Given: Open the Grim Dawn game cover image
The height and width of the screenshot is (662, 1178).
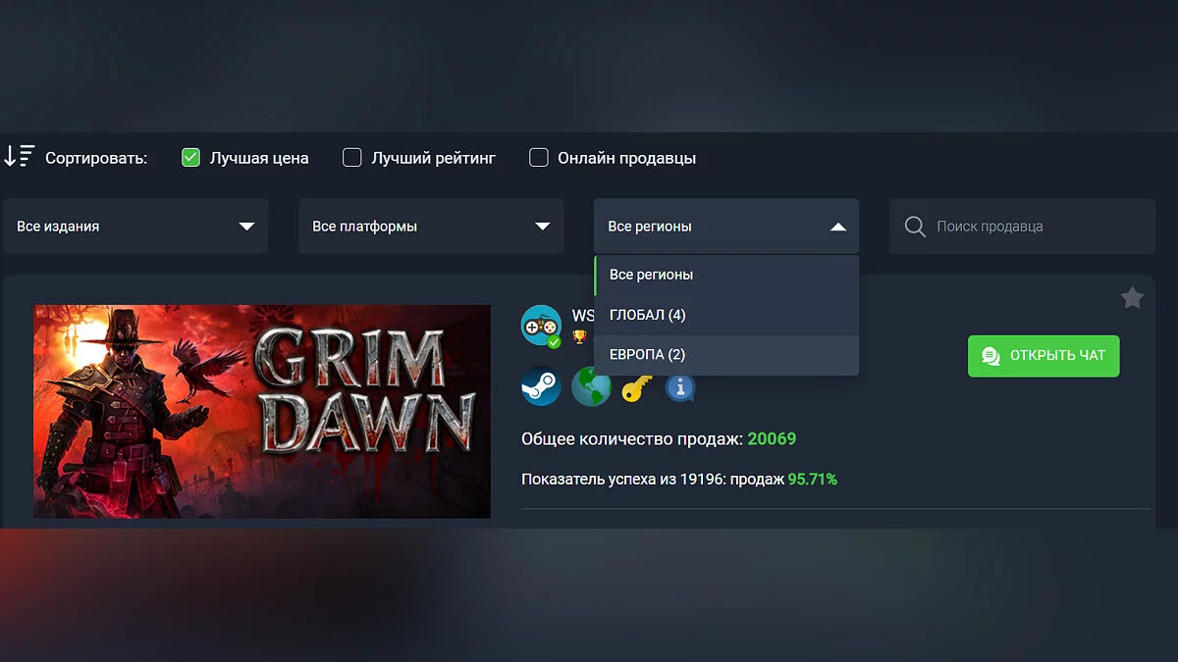Looking at the screenshot, I should (262, 411).
